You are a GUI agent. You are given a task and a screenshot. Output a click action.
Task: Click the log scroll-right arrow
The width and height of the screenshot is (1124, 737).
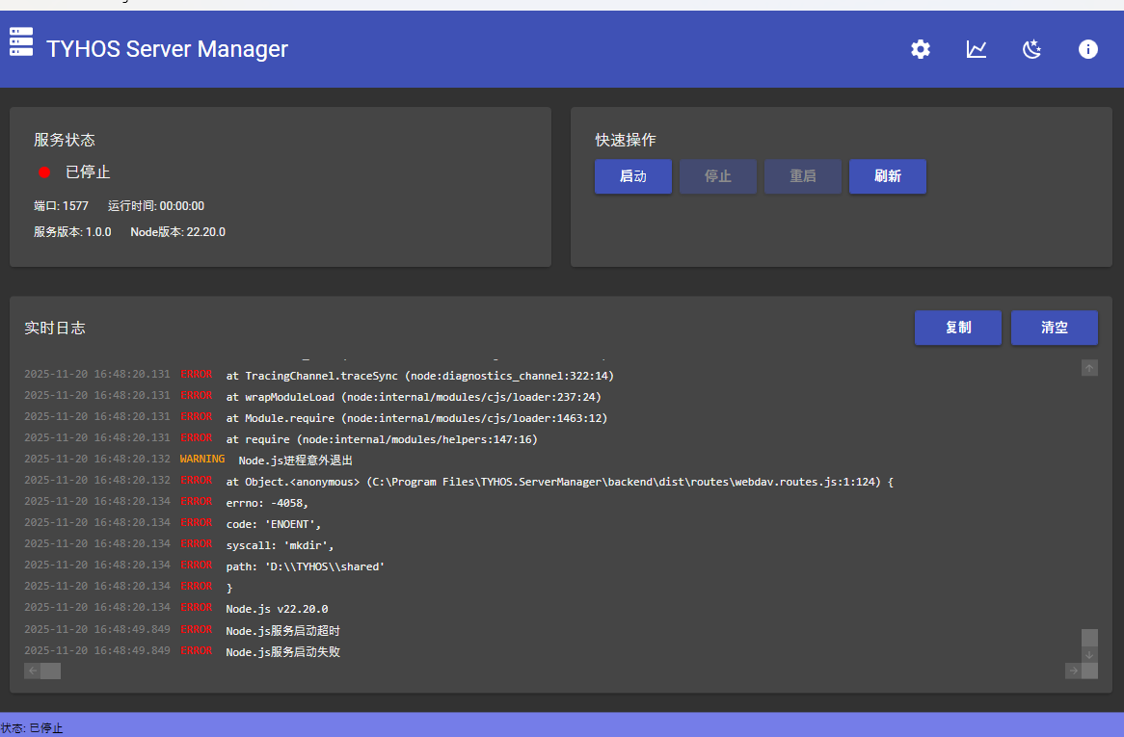coord(1073,671)
